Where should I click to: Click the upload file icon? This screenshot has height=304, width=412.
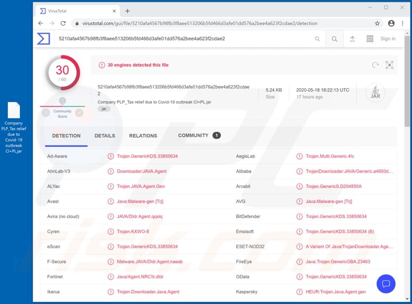click(353, 39)
